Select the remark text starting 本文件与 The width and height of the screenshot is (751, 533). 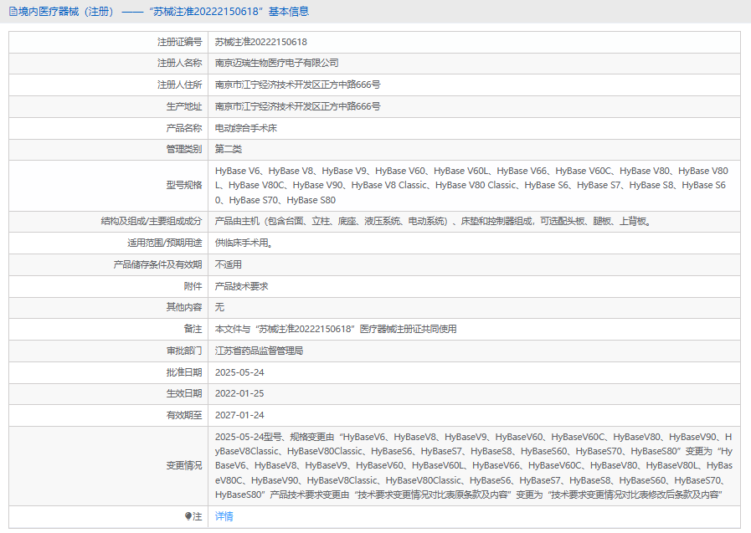click(336, 329)
